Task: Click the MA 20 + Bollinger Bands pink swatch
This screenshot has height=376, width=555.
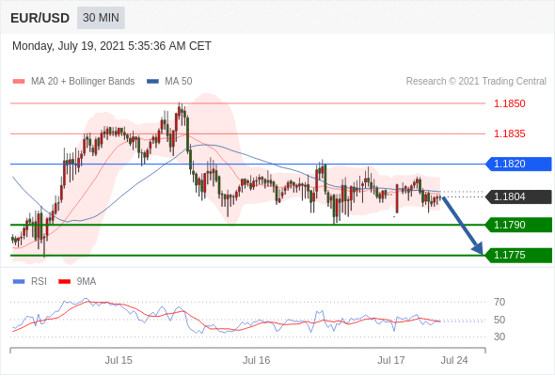Action: pyautogui.click(x=19, y=82)
